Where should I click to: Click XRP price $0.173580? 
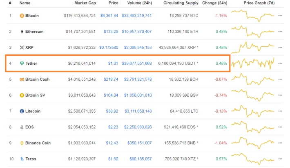coord(109,48)
